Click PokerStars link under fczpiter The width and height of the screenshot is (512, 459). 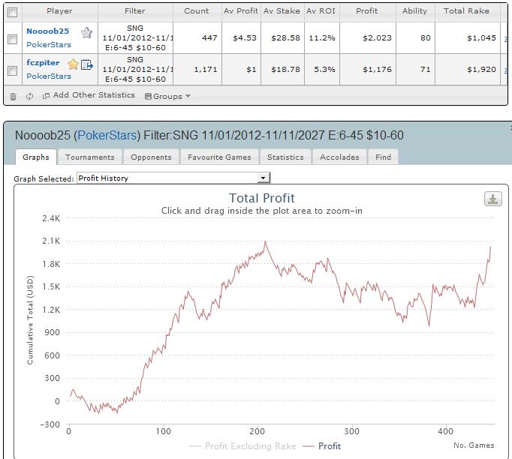pos(49,76)
